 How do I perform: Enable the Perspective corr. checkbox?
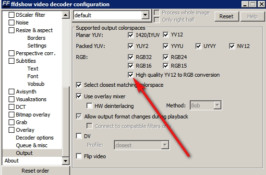click(x=12, y=53)
